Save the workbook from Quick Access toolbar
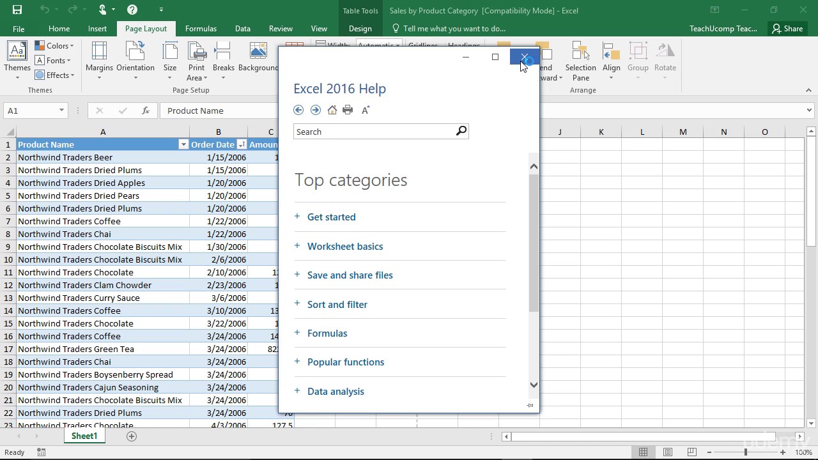This screenshot has height=460, width=818. tap(17, 10)
